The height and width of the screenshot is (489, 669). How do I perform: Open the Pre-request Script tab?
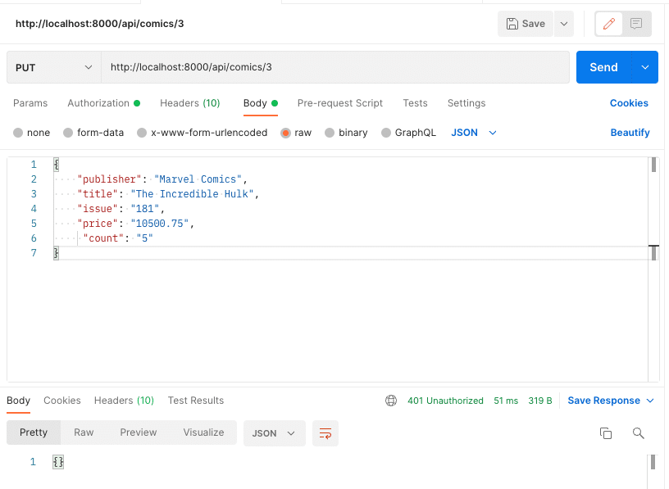click(340, 103)
